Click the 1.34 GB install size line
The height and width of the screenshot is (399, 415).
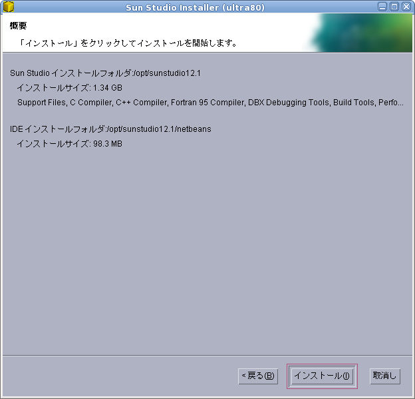point(70,88)
